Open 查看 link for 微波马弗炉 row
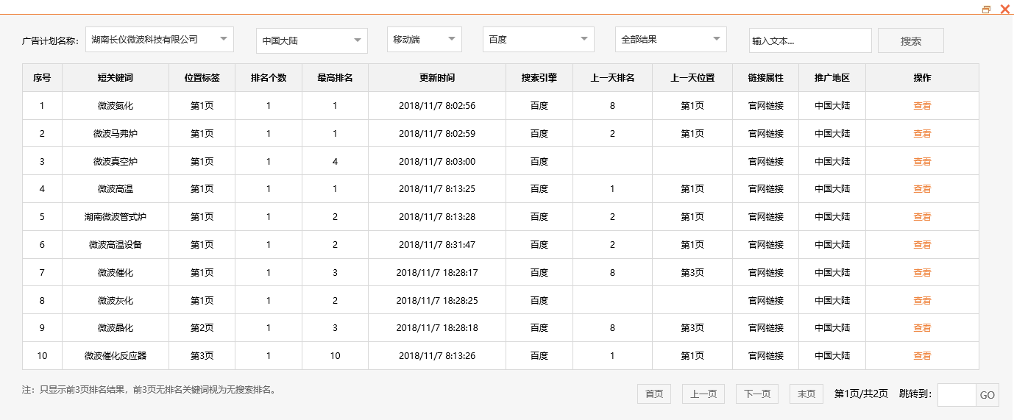 point(922,134)
